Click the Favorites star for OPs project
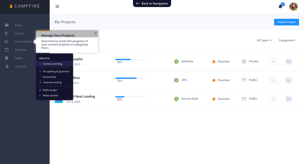Viewport: 304px width, 164px height. point(214,80)
